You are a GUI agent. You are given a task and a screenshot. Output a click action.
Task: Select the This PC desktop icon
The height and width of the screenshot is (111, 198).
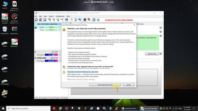coord(5,5)
